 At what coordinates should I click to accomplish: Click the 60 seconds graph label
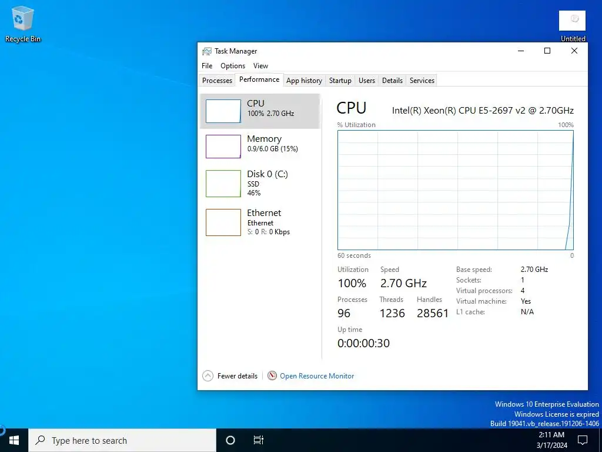(354, 255)
